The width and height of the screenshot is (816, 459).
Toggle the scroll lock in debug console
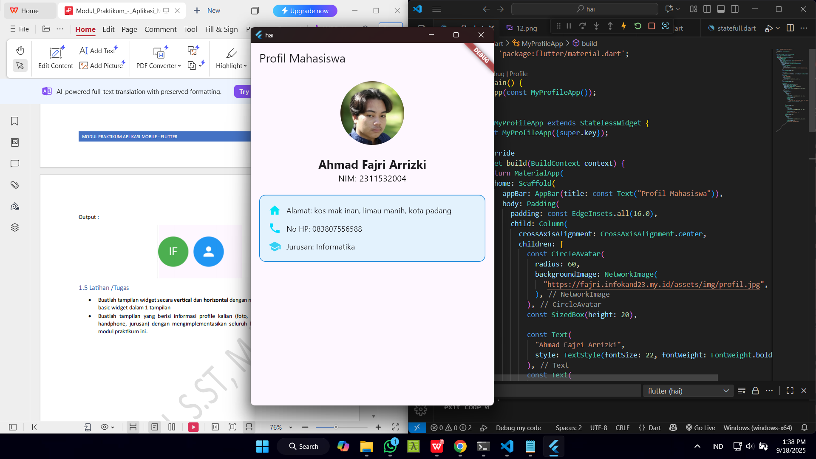tap(755, 391)
